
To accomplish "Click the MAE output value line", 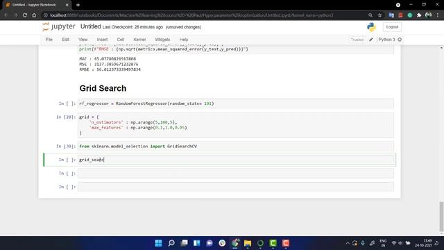I will [x=108, y=58].
